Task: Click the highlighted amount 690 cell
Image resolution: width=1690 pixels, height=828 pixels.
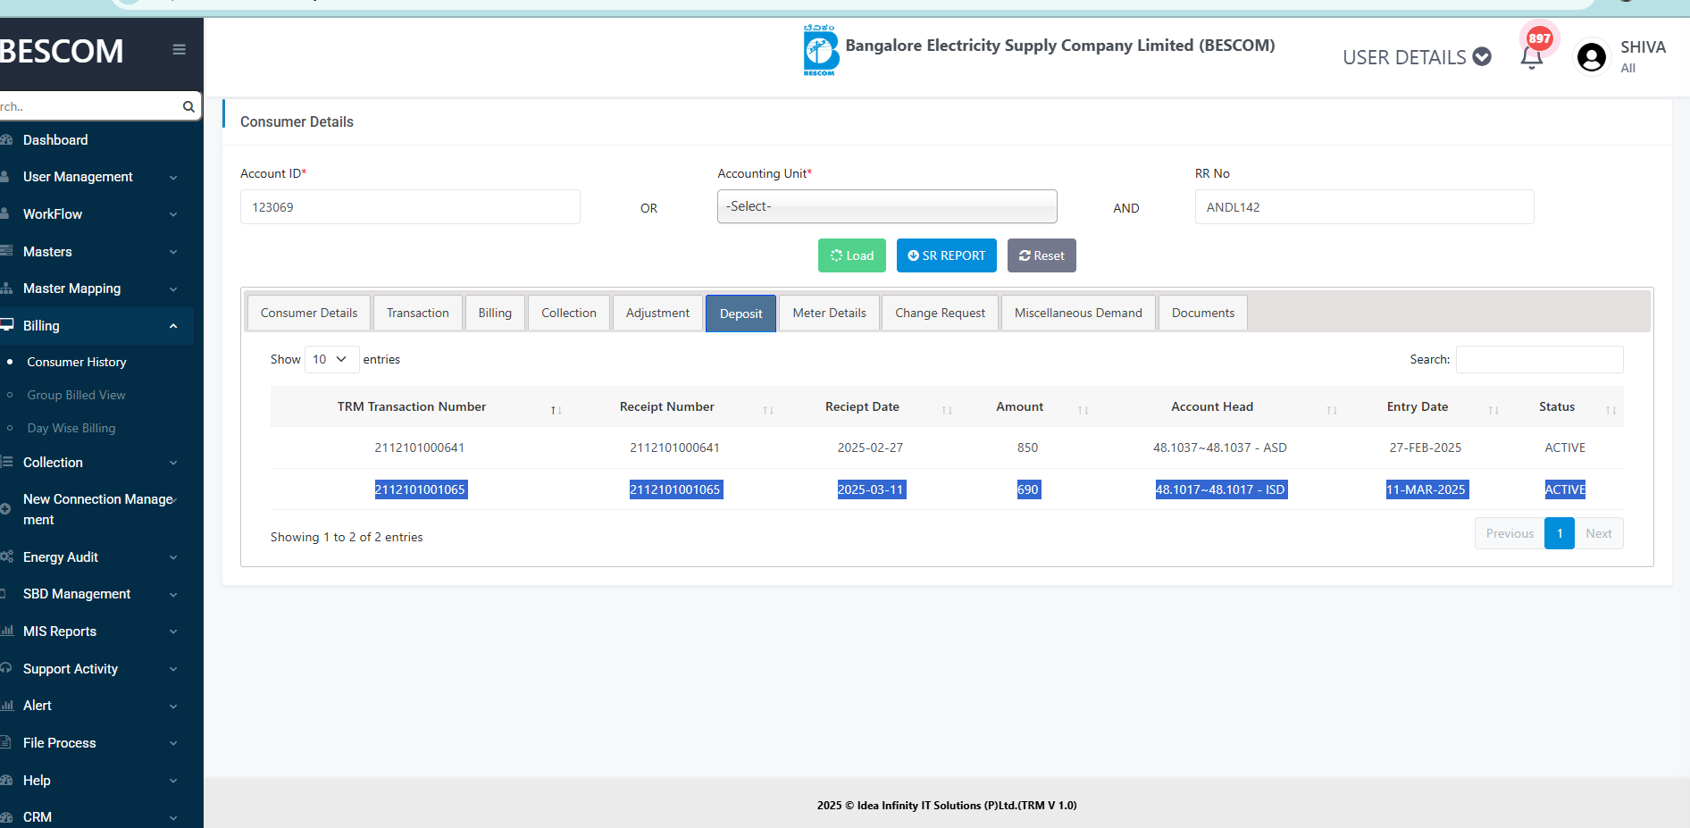Action: click(1028, 489)
